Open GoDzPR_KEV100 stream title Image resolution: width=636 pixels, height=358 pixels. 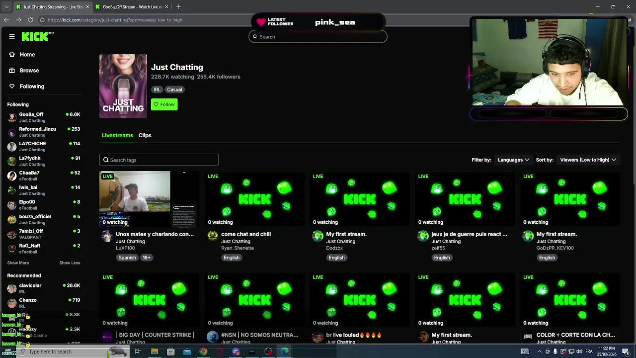(x=556, y=234)
